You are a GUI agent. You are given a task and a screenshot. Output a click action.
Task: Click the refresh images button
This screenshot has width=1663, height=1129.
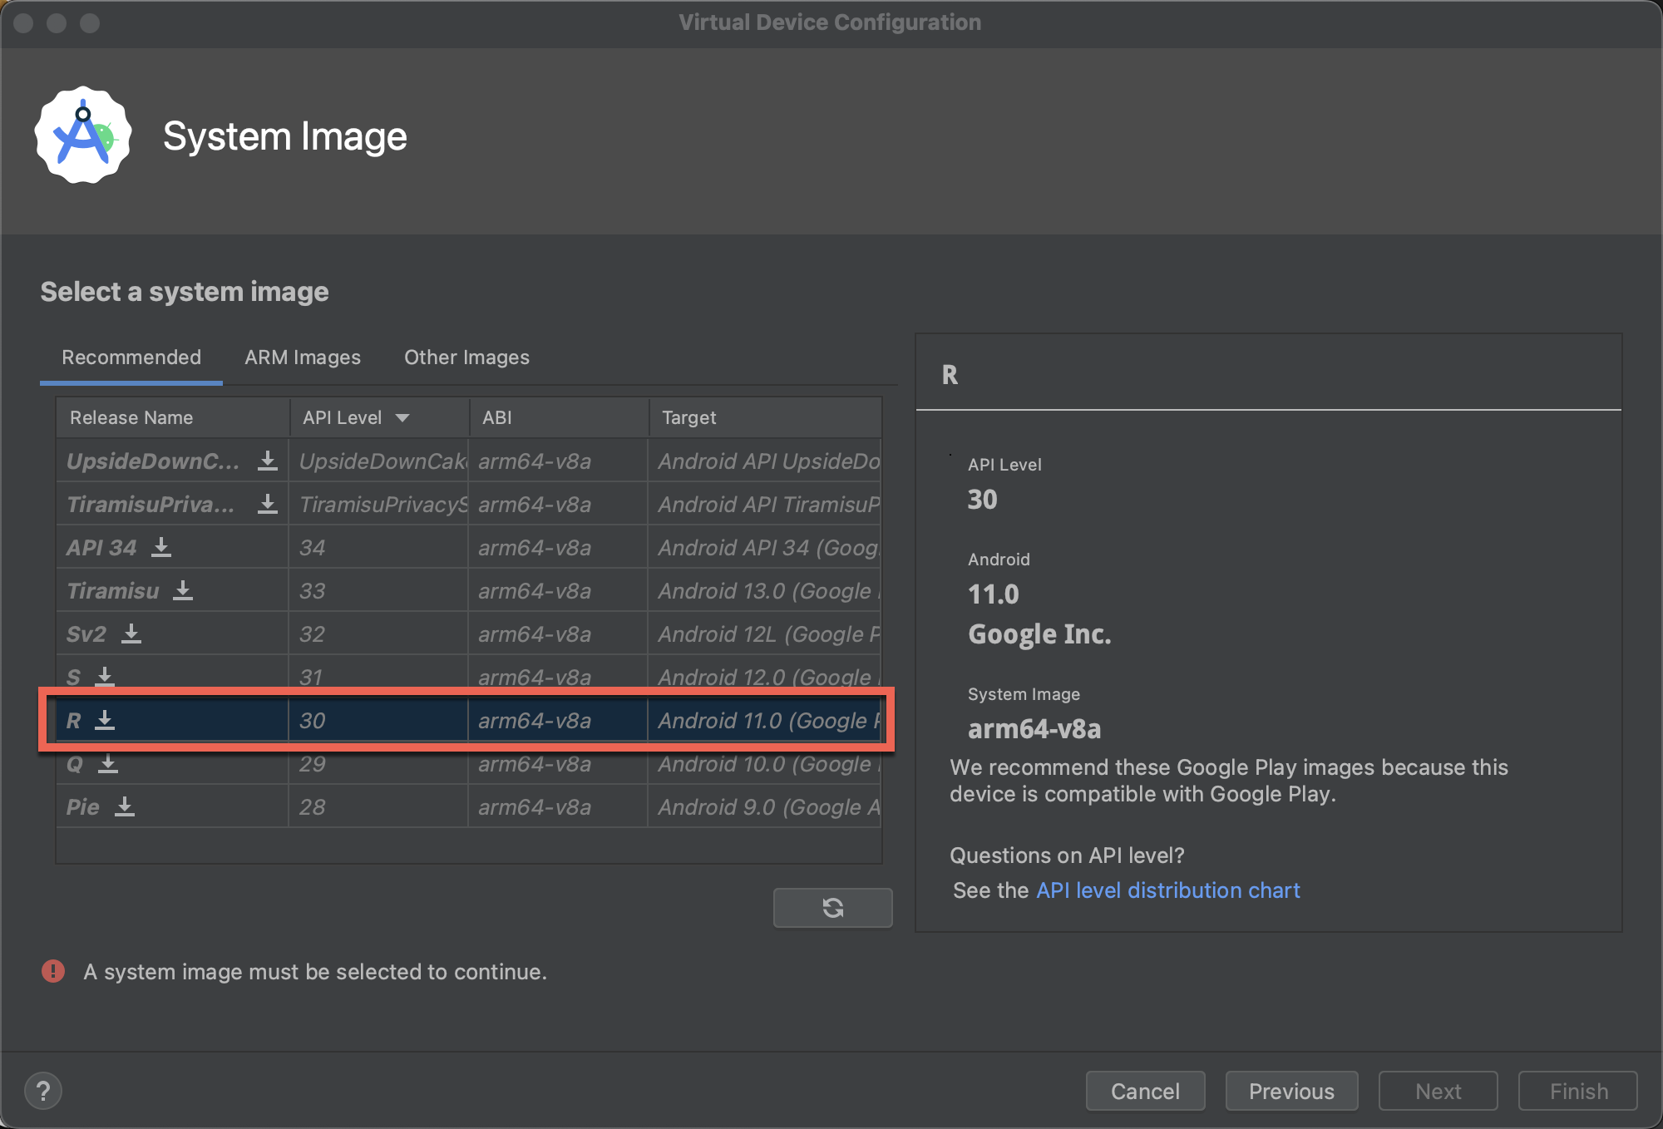coord(832,907)
